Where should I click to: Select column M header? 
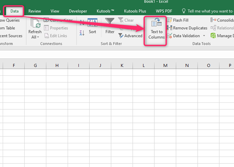(165, 65)
